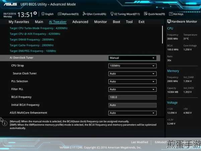The width and height of the screenshot is (201, 151).
Task: Switch to the Main tab
Action: (x=39, y=22)
